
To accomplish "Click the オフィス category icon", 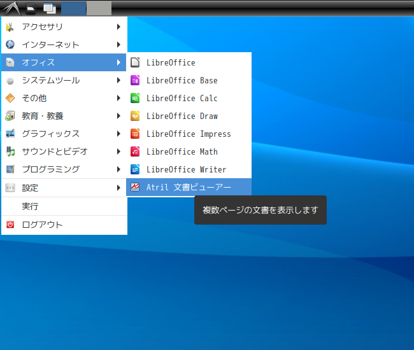I will click(x=10, y=62).
